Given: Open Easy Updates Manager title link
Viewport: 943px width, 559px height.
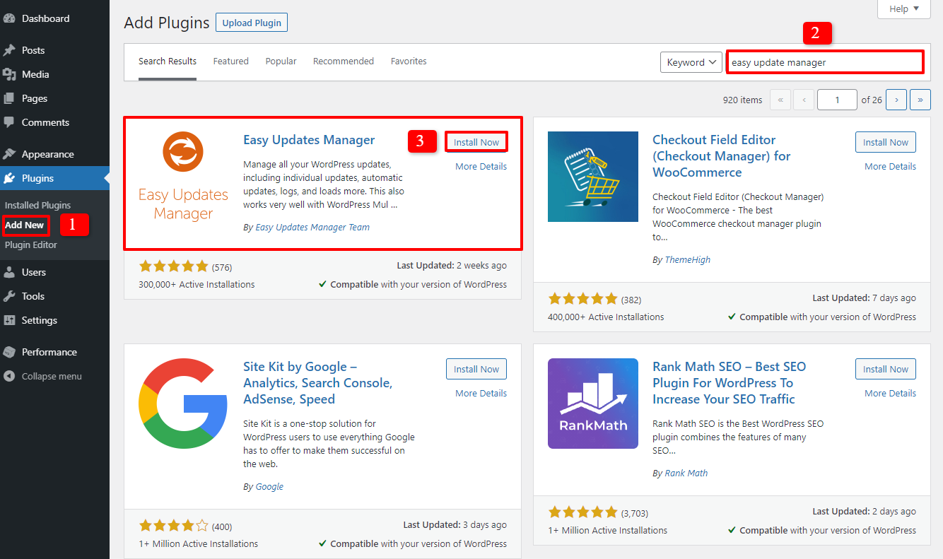Looking at the screenshot, I should point(309,140).
